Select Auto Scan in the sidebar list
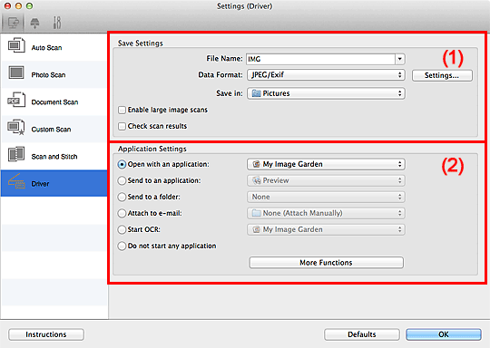490x348 pixels. click(x=54, y=47)
